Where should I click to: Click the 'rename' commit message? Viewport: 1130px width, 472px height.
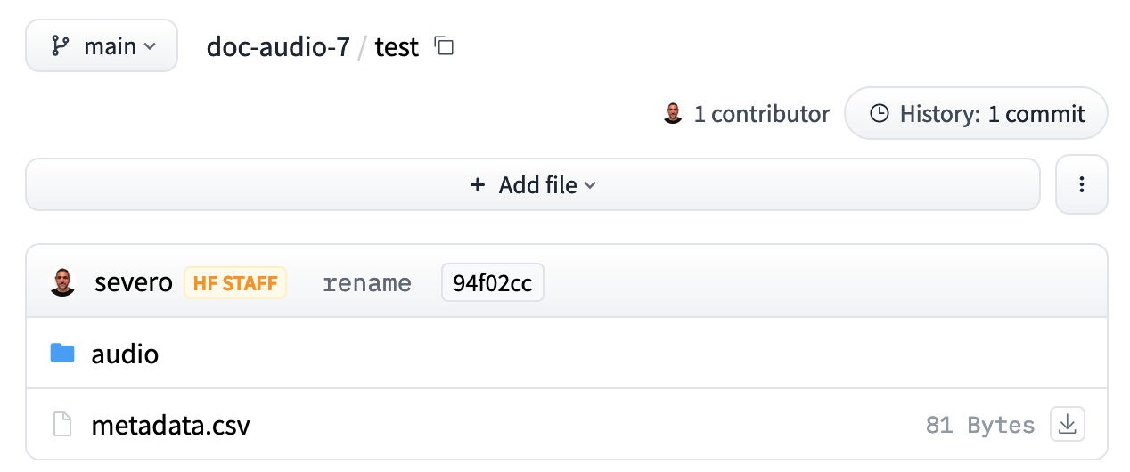pos(367,284)
